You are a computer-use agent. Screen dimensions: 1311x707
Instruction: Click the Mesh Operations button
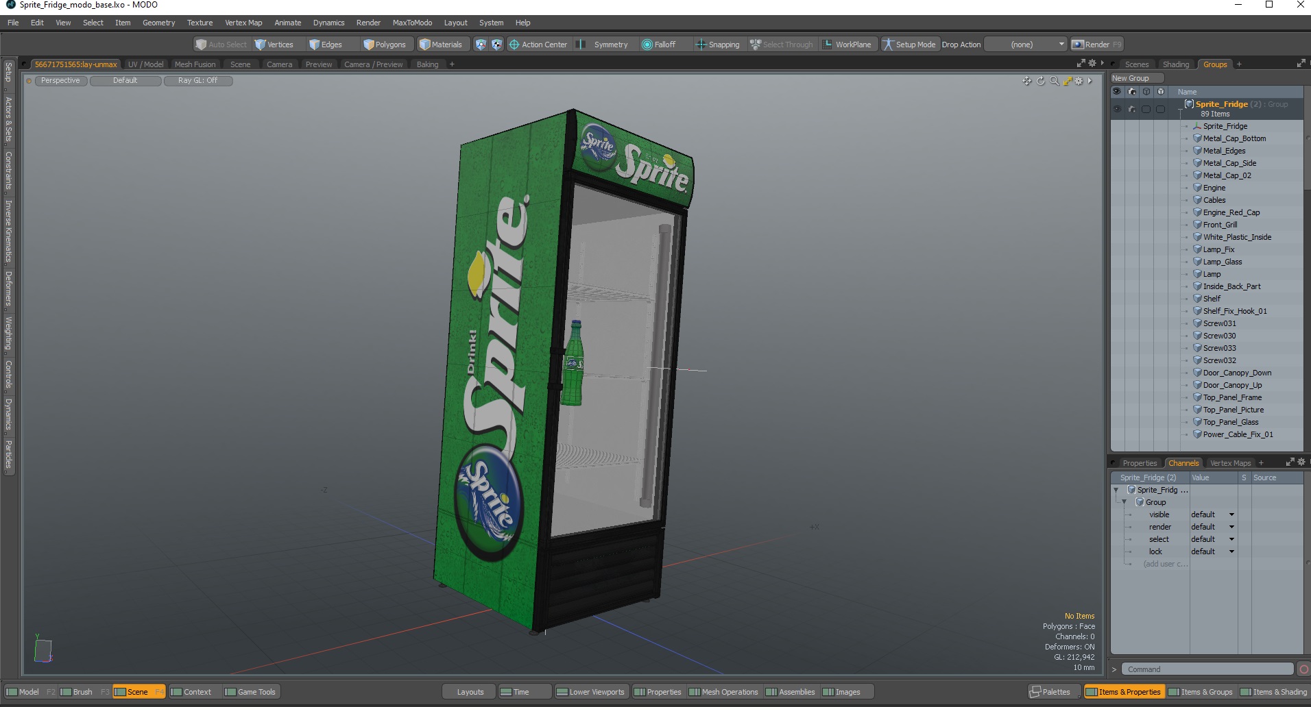tap(723, 692)
